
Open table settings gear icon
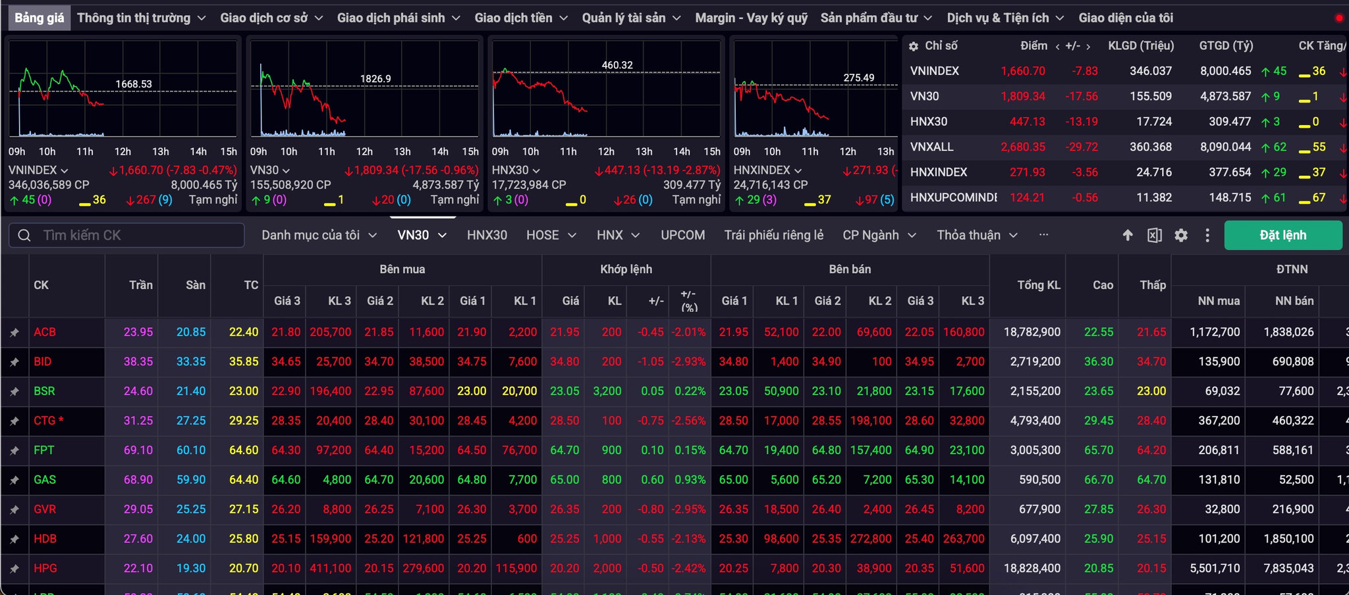tap(1181, 235)
